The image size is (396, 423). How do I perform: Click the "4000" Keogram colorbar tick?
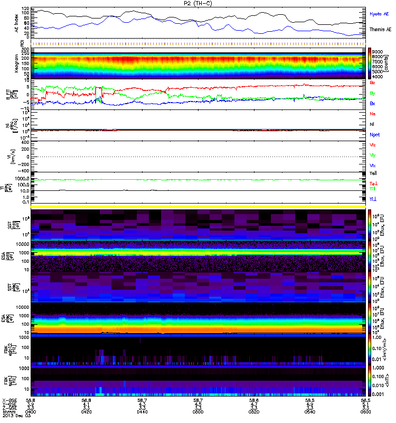click(378, 77)
